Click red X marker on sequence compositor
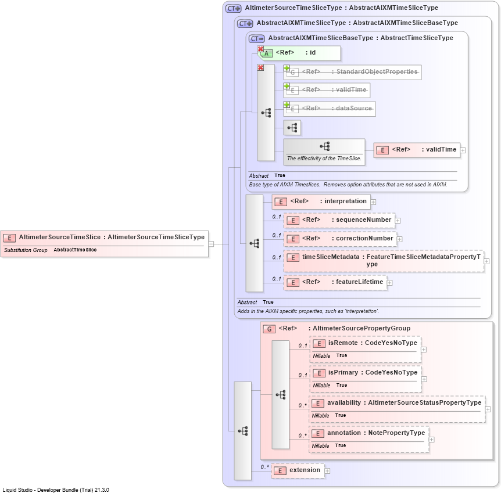Screen dimensions: 501x493 (x=260, y=68)
